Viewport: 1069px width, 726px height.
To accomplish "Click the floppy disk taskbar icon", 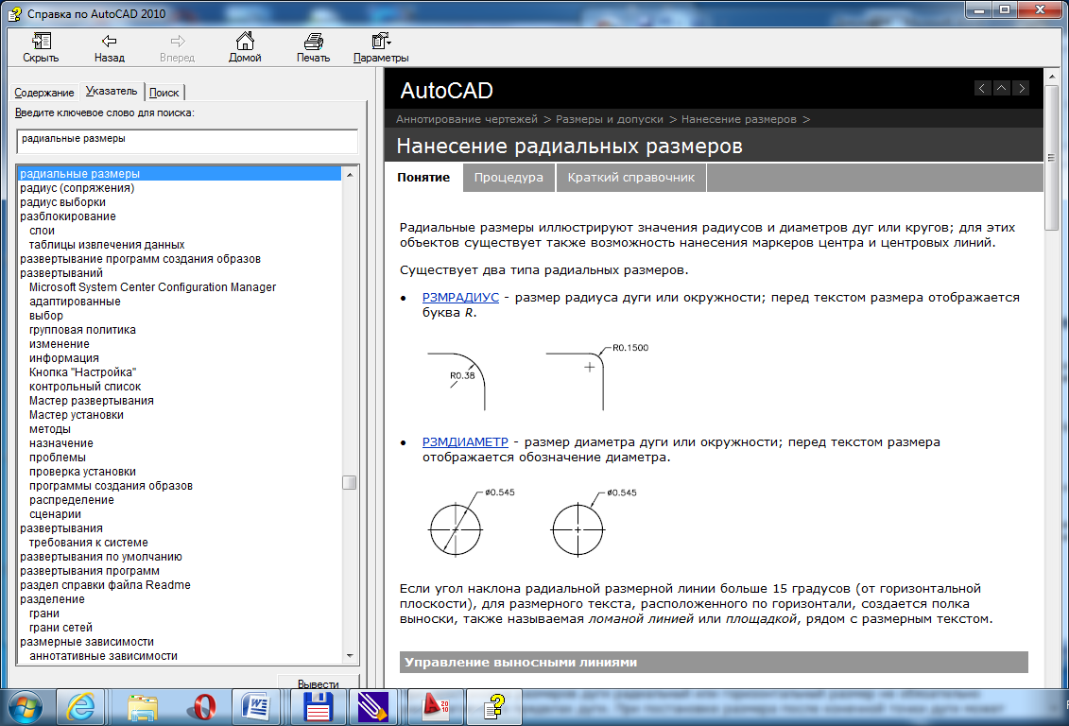I will (319, 708).
